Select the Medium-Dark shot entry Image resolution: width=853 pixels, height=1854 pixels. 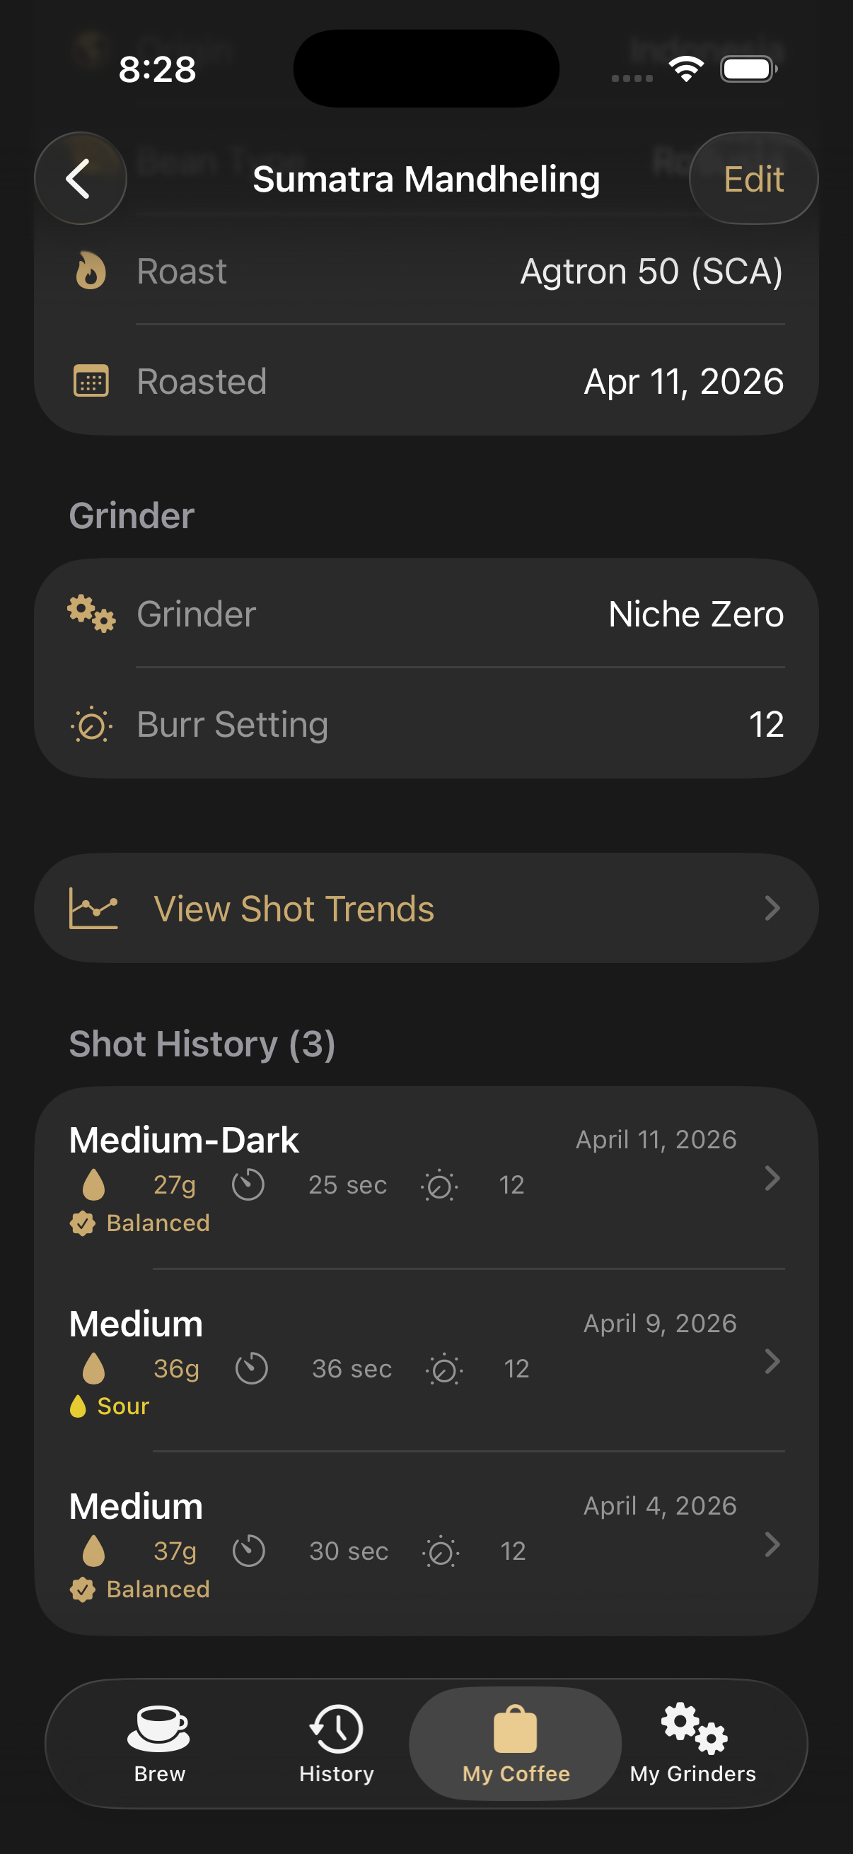185,1140
